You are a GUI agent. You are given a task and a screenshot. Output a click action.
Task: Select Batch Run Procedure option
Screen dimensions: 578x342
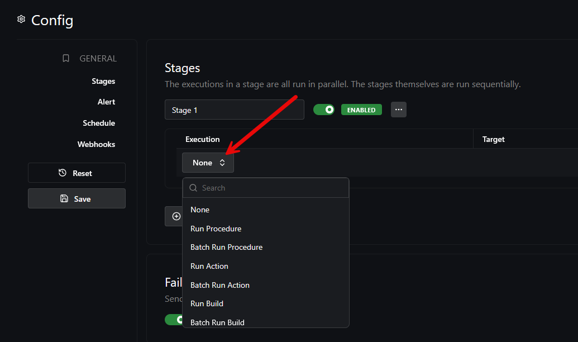(265, 247)
